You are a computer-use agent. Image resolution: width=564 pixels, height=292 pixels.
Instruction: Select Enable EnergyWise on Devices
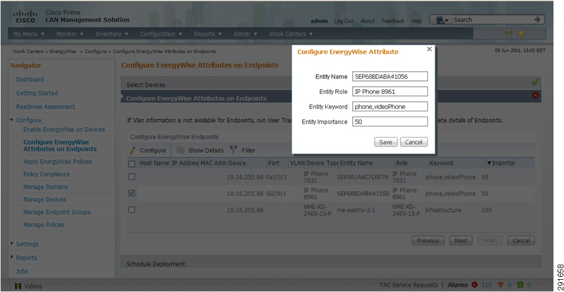(64, 129)
